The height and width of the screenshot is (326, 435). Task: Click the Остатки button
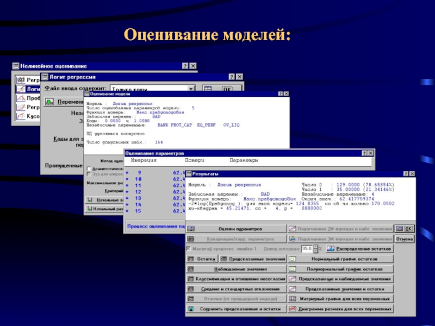(202, 259)
